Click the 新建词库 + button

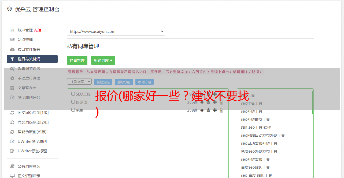coord(103,60)
